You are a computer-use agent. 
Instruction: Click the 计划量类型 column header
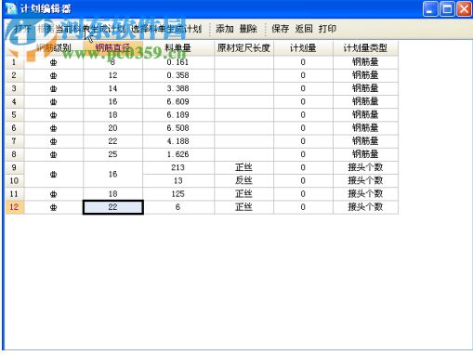[365, 48]
